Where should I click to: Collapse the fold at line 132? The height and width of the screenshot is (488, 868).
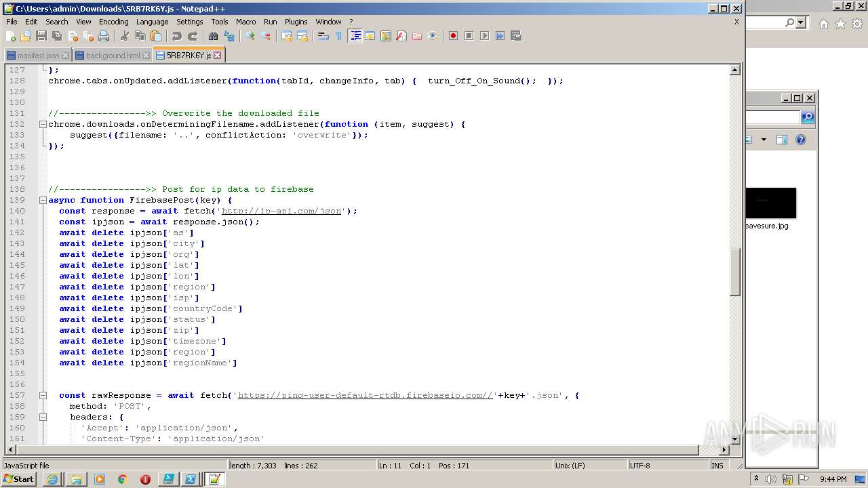click(43, 124)
